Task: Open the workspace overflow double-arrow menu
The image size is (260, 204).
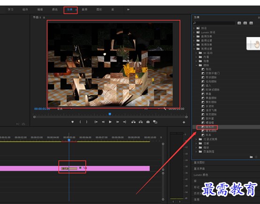Action: tap(128, 9)
